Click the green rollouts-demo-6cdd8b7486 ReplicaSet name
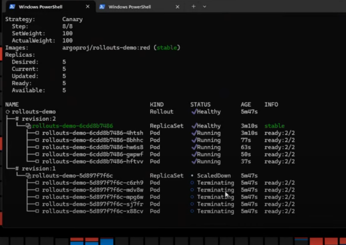346x245 pixels. (73, 126)
